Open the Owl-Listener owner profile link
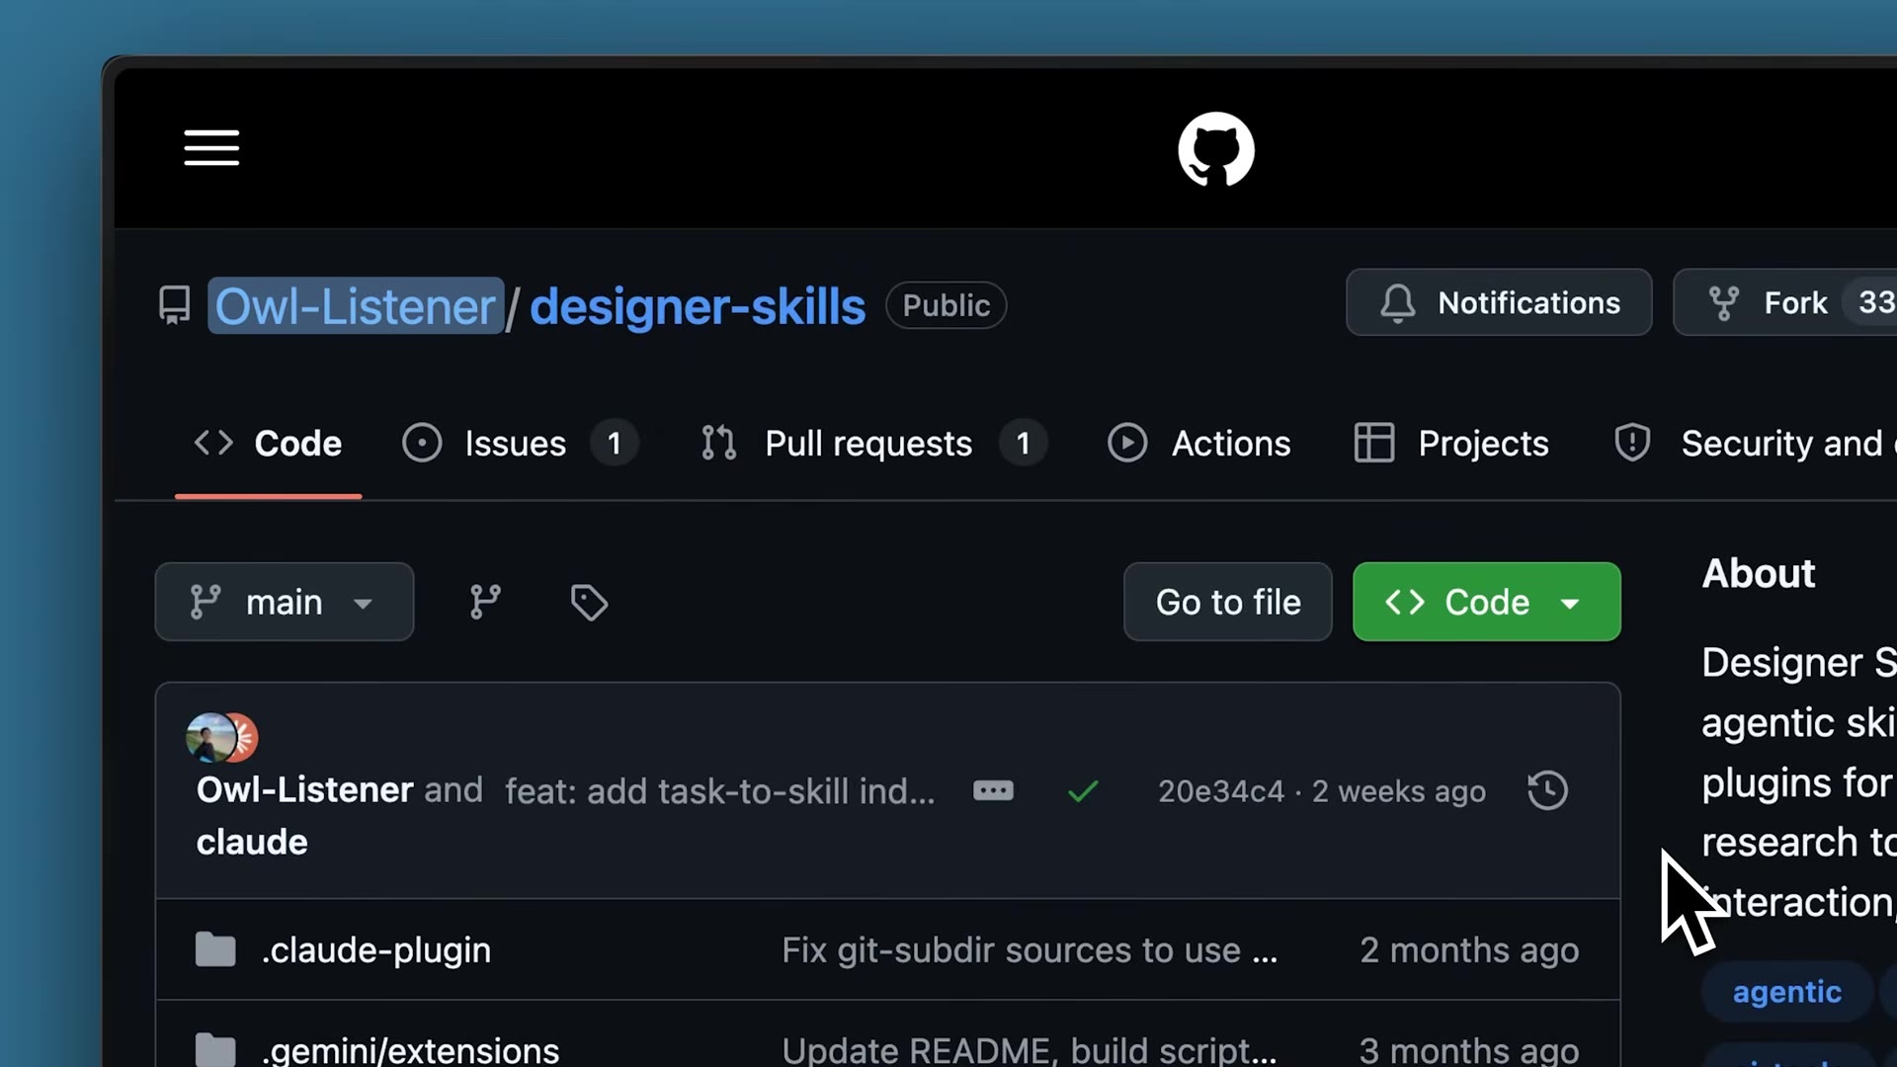This screenshot has height=1067, width=1897. [356, 306]
